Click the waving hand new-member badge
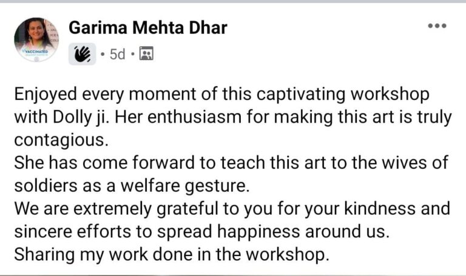466x276 pixels. (83, 54)
